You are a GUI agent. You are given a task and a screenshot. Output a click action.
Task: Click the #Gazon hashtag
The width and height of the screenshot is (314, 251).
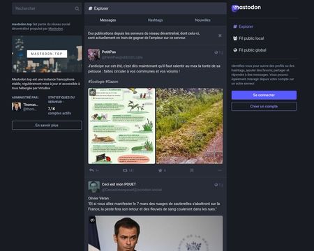(x=112, y=82)
